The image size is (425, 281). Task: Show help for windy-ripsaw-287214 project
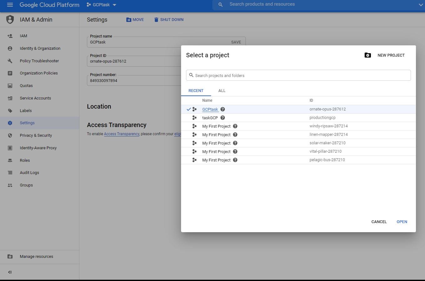pyautogui.click(x=235, y=126)
